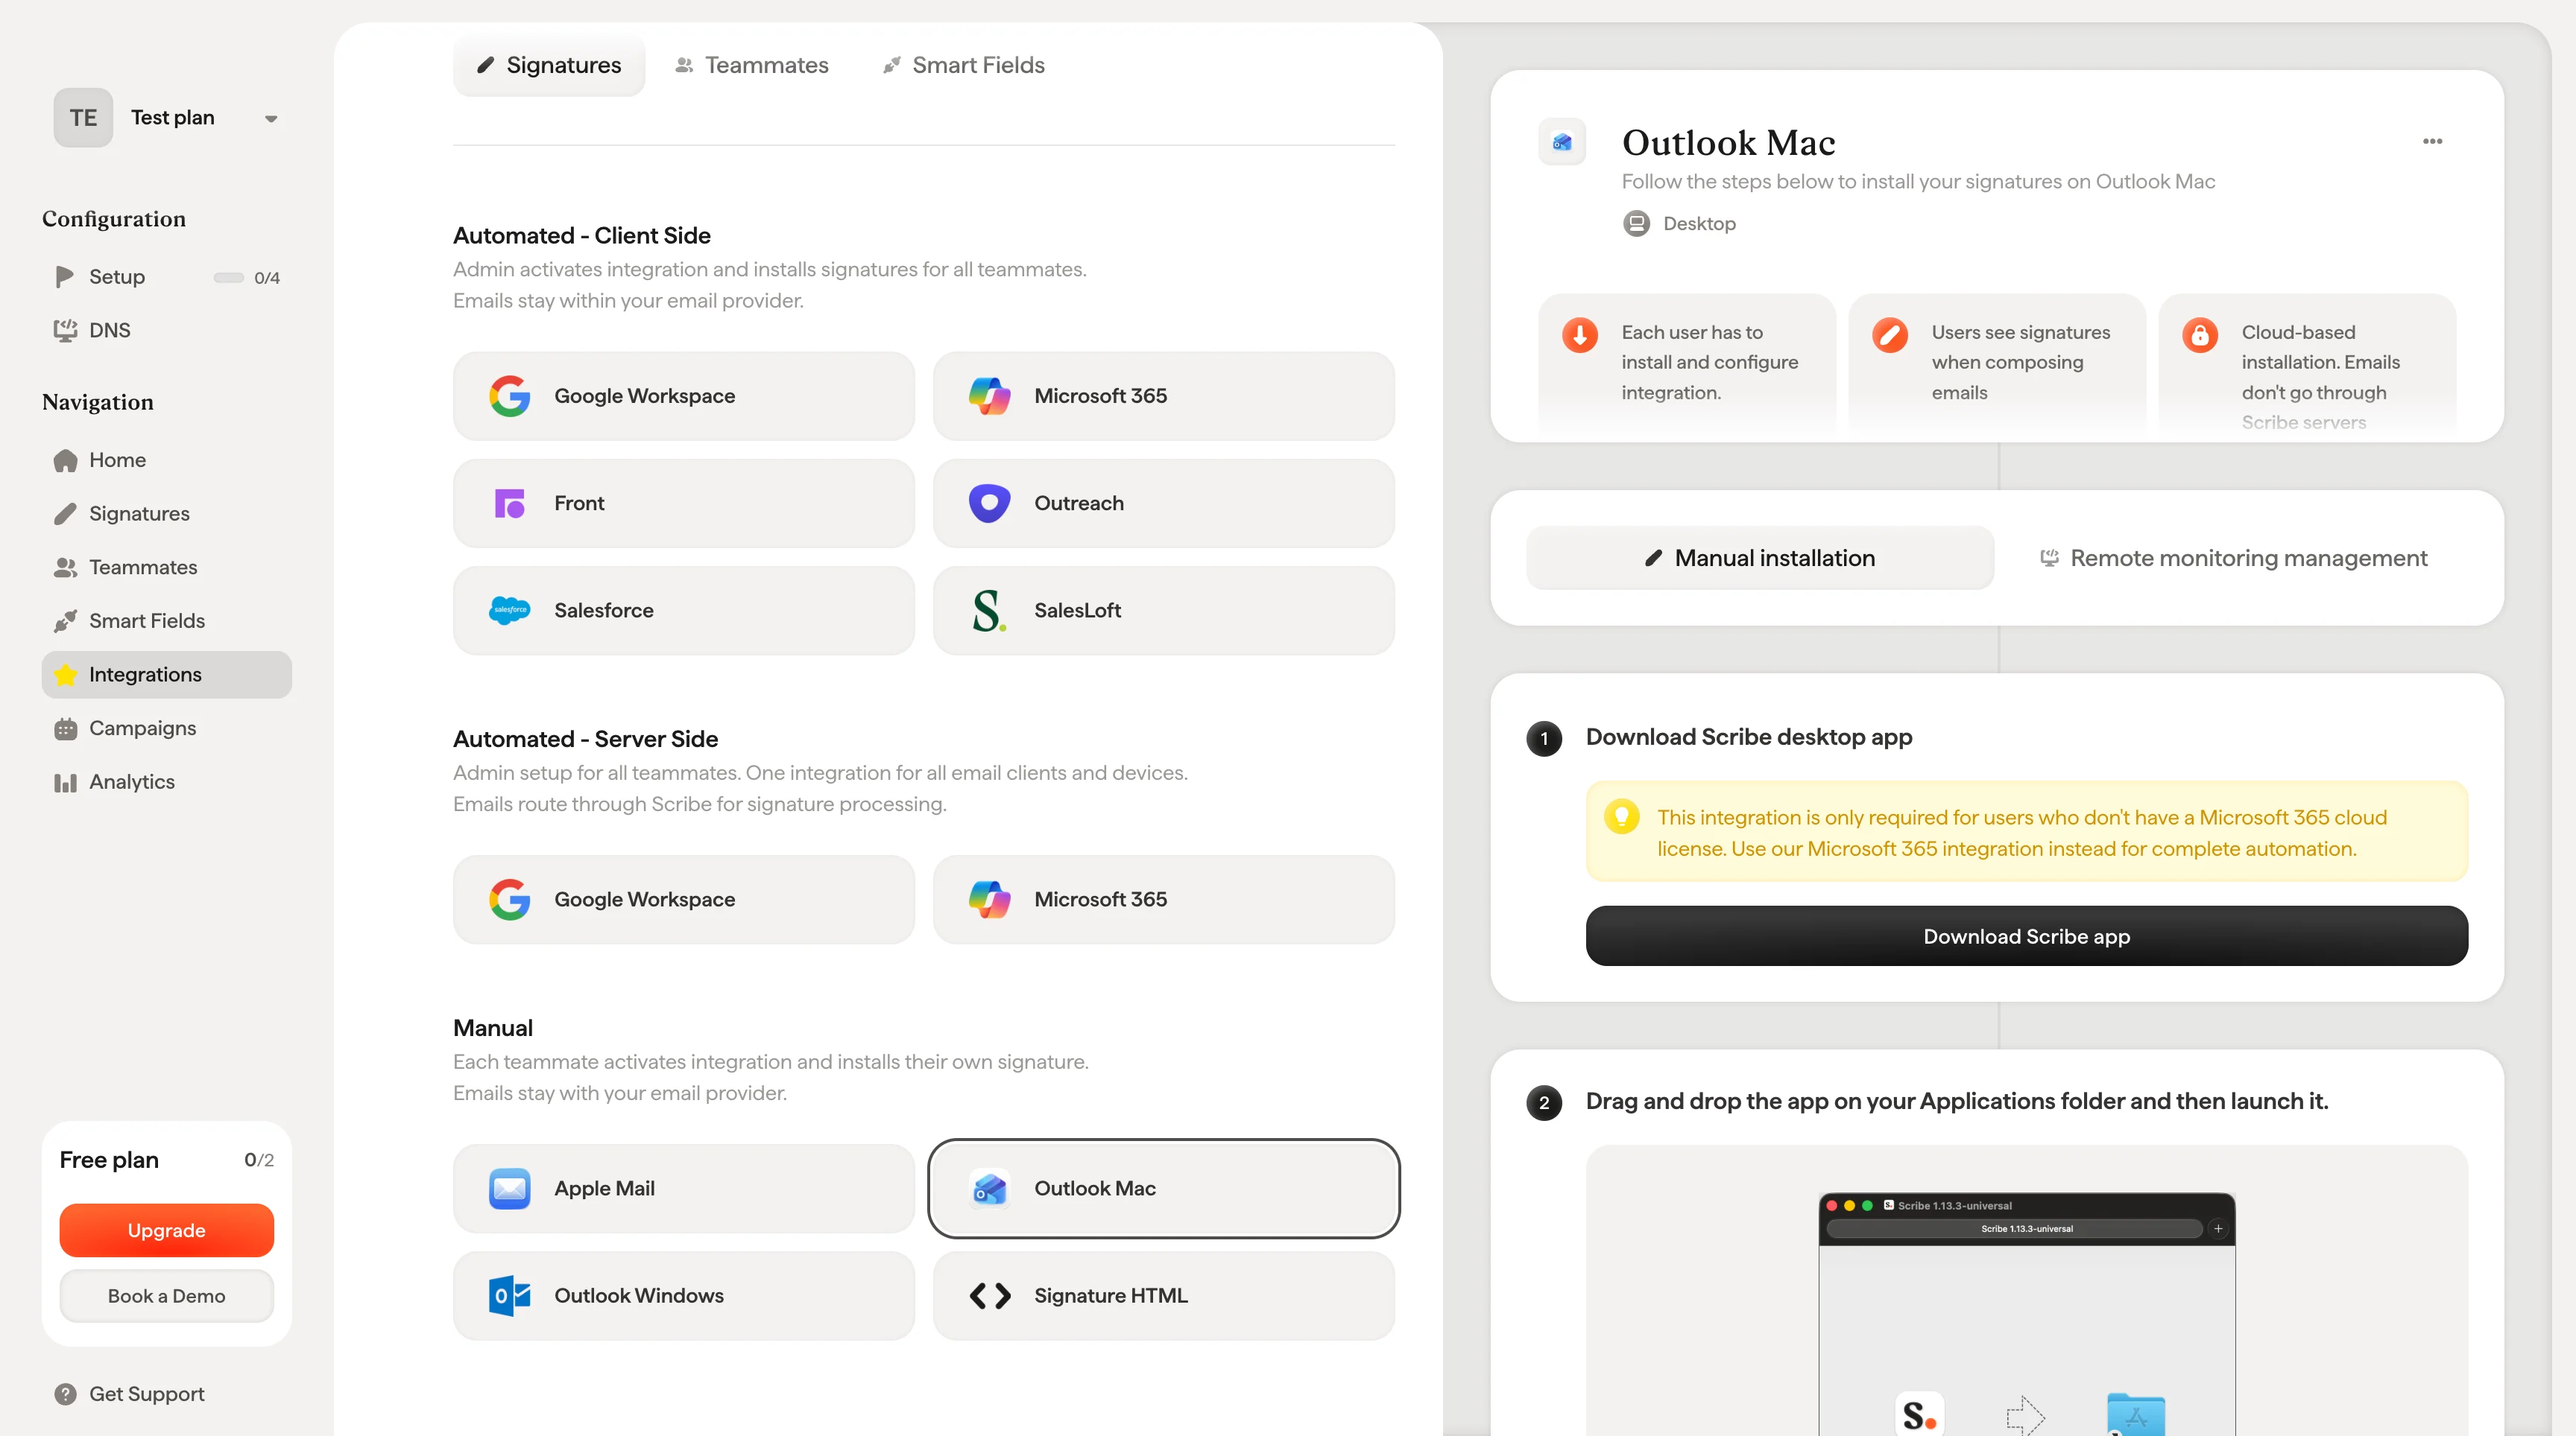Select Remote monitoring management tab
This screenshot has height=1436, width=2576.
[x=2233, y=558]
